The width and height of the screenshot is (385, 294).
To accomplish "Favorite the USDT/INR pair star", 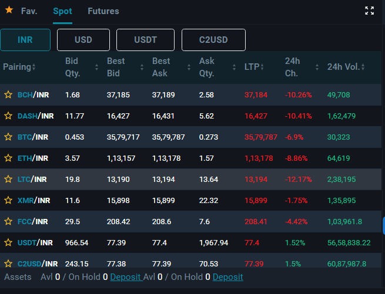I will [8, 242].
